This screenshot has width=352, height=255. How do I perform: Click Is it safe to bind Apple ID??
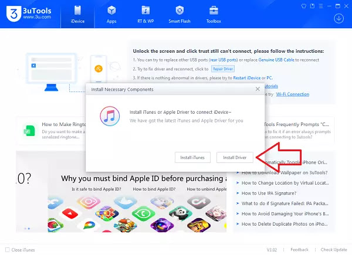tap(96, 189)
